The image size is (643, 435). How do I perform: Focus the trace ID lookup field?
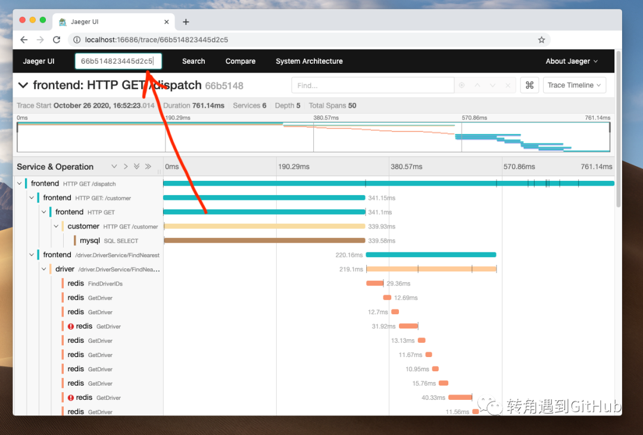(118, 61)
